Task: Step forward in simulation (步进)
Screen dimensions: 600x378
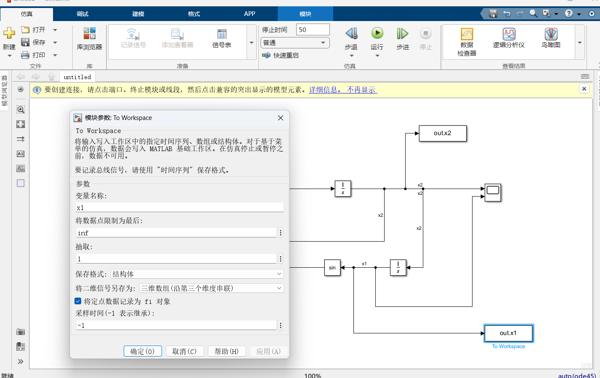Action: tap(403, 39)
